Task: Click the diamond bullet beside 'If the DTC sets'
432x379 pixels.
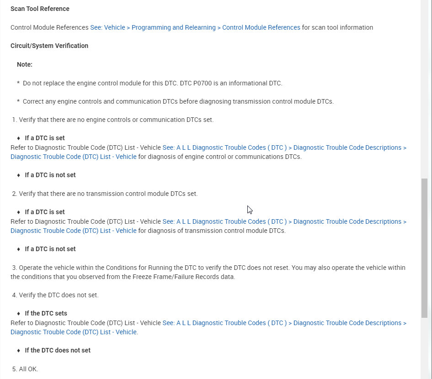Action: (19, 313)
